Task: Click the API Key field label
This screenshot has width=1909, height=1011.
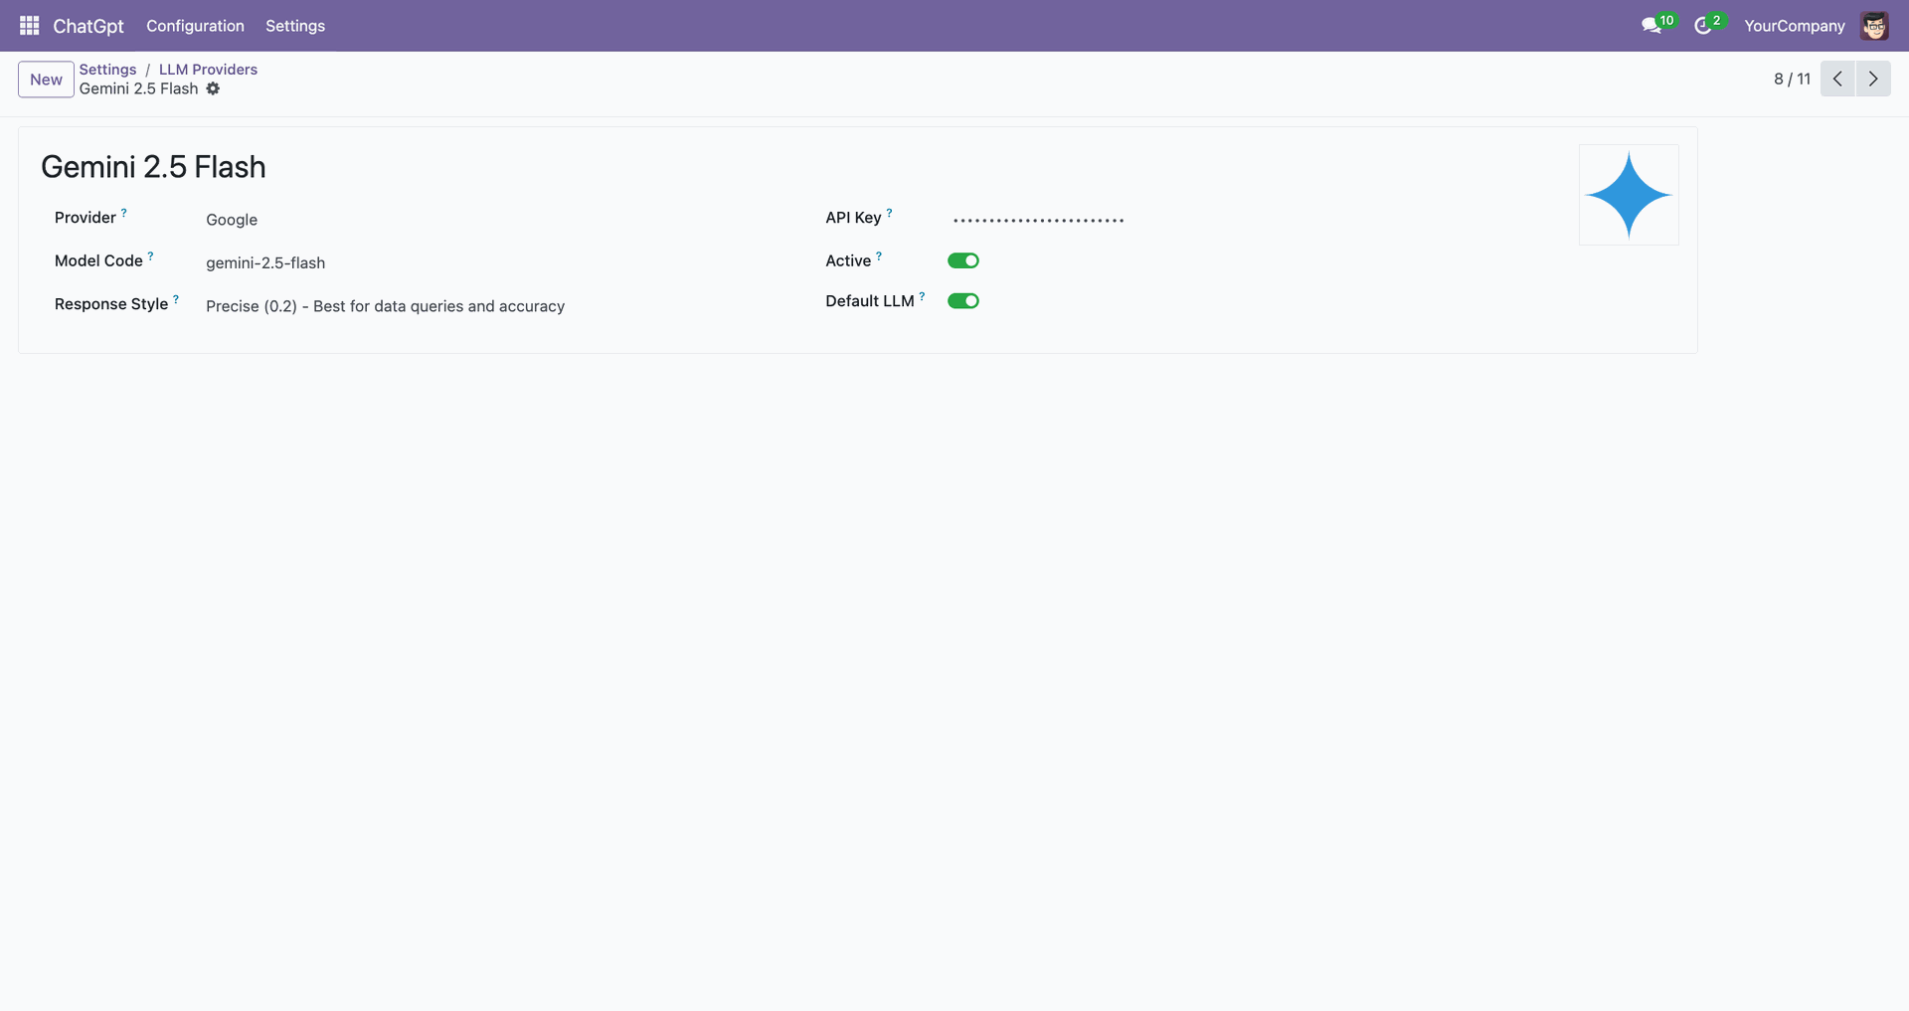Action: tap(853, 218)
